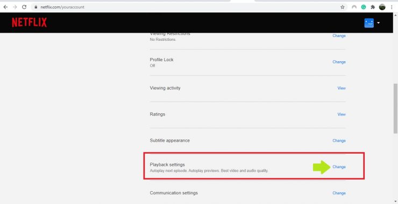The image size is (398, 204).
Task: Expand the Netflix profile dropdown arrow
Action: click(x=378, y=23)
